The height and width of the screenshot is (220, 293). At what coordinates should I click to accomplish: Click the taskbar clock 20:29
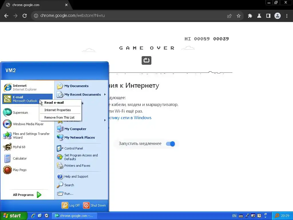(285, 216)
